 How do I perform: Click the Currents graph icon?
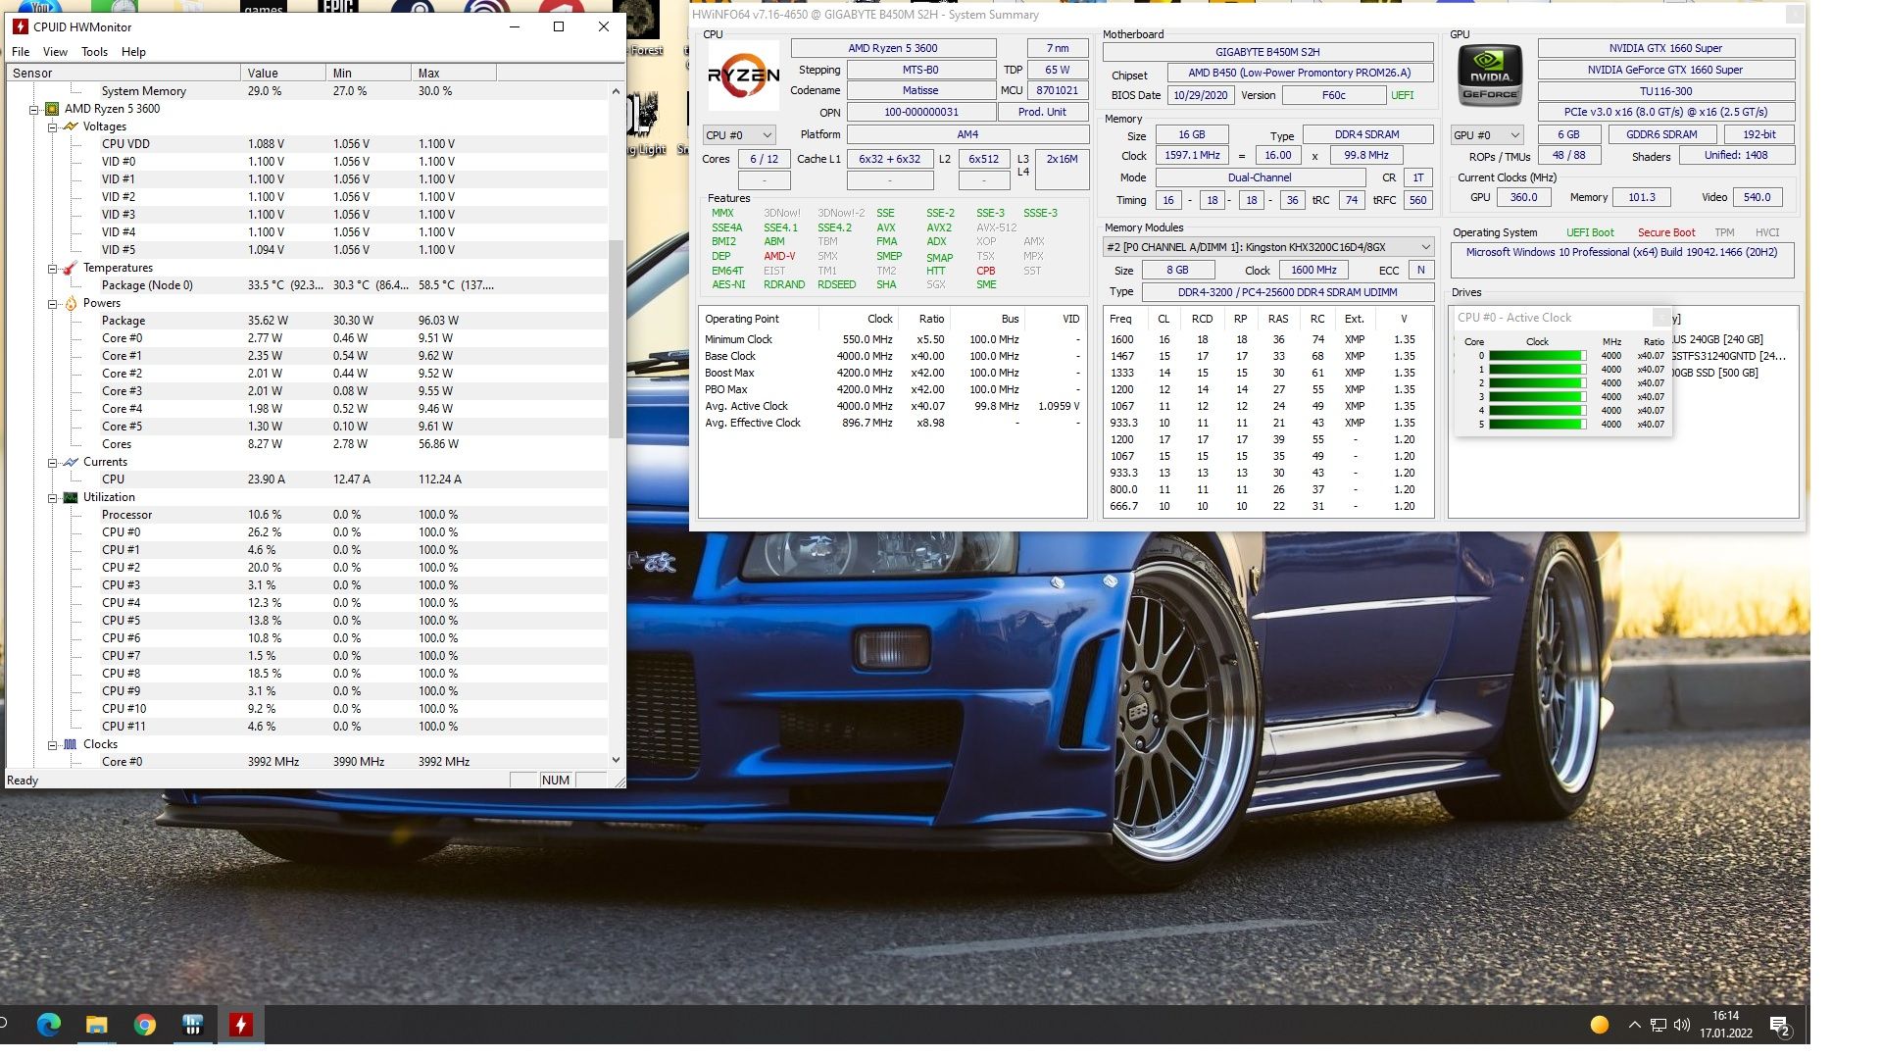71,462
